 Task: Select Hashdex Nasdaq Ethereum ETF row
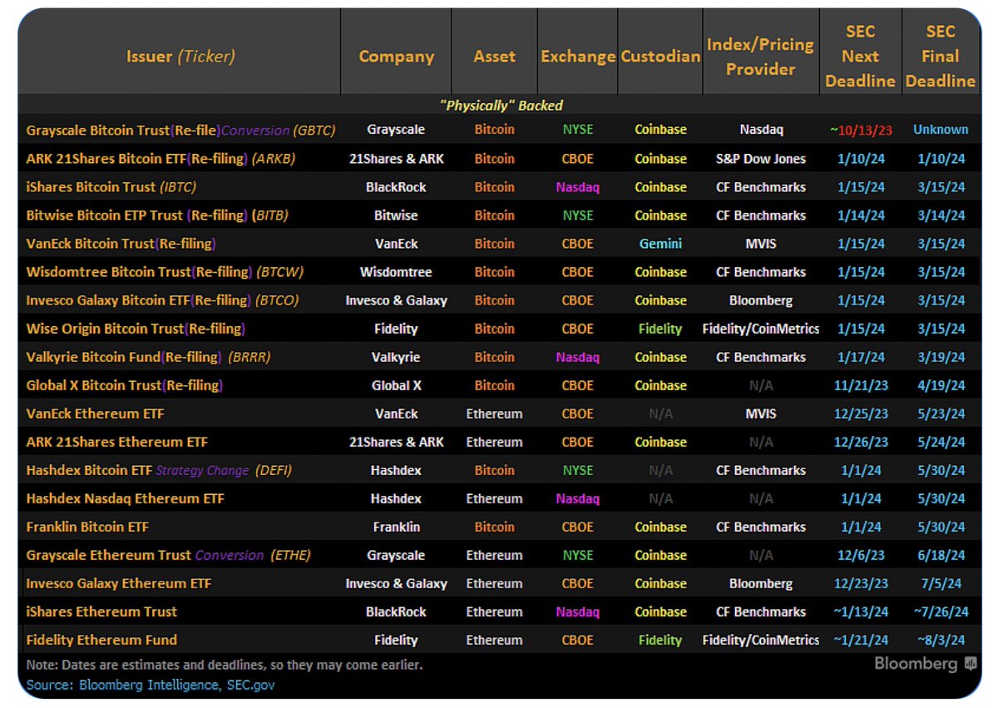[499, 498]
